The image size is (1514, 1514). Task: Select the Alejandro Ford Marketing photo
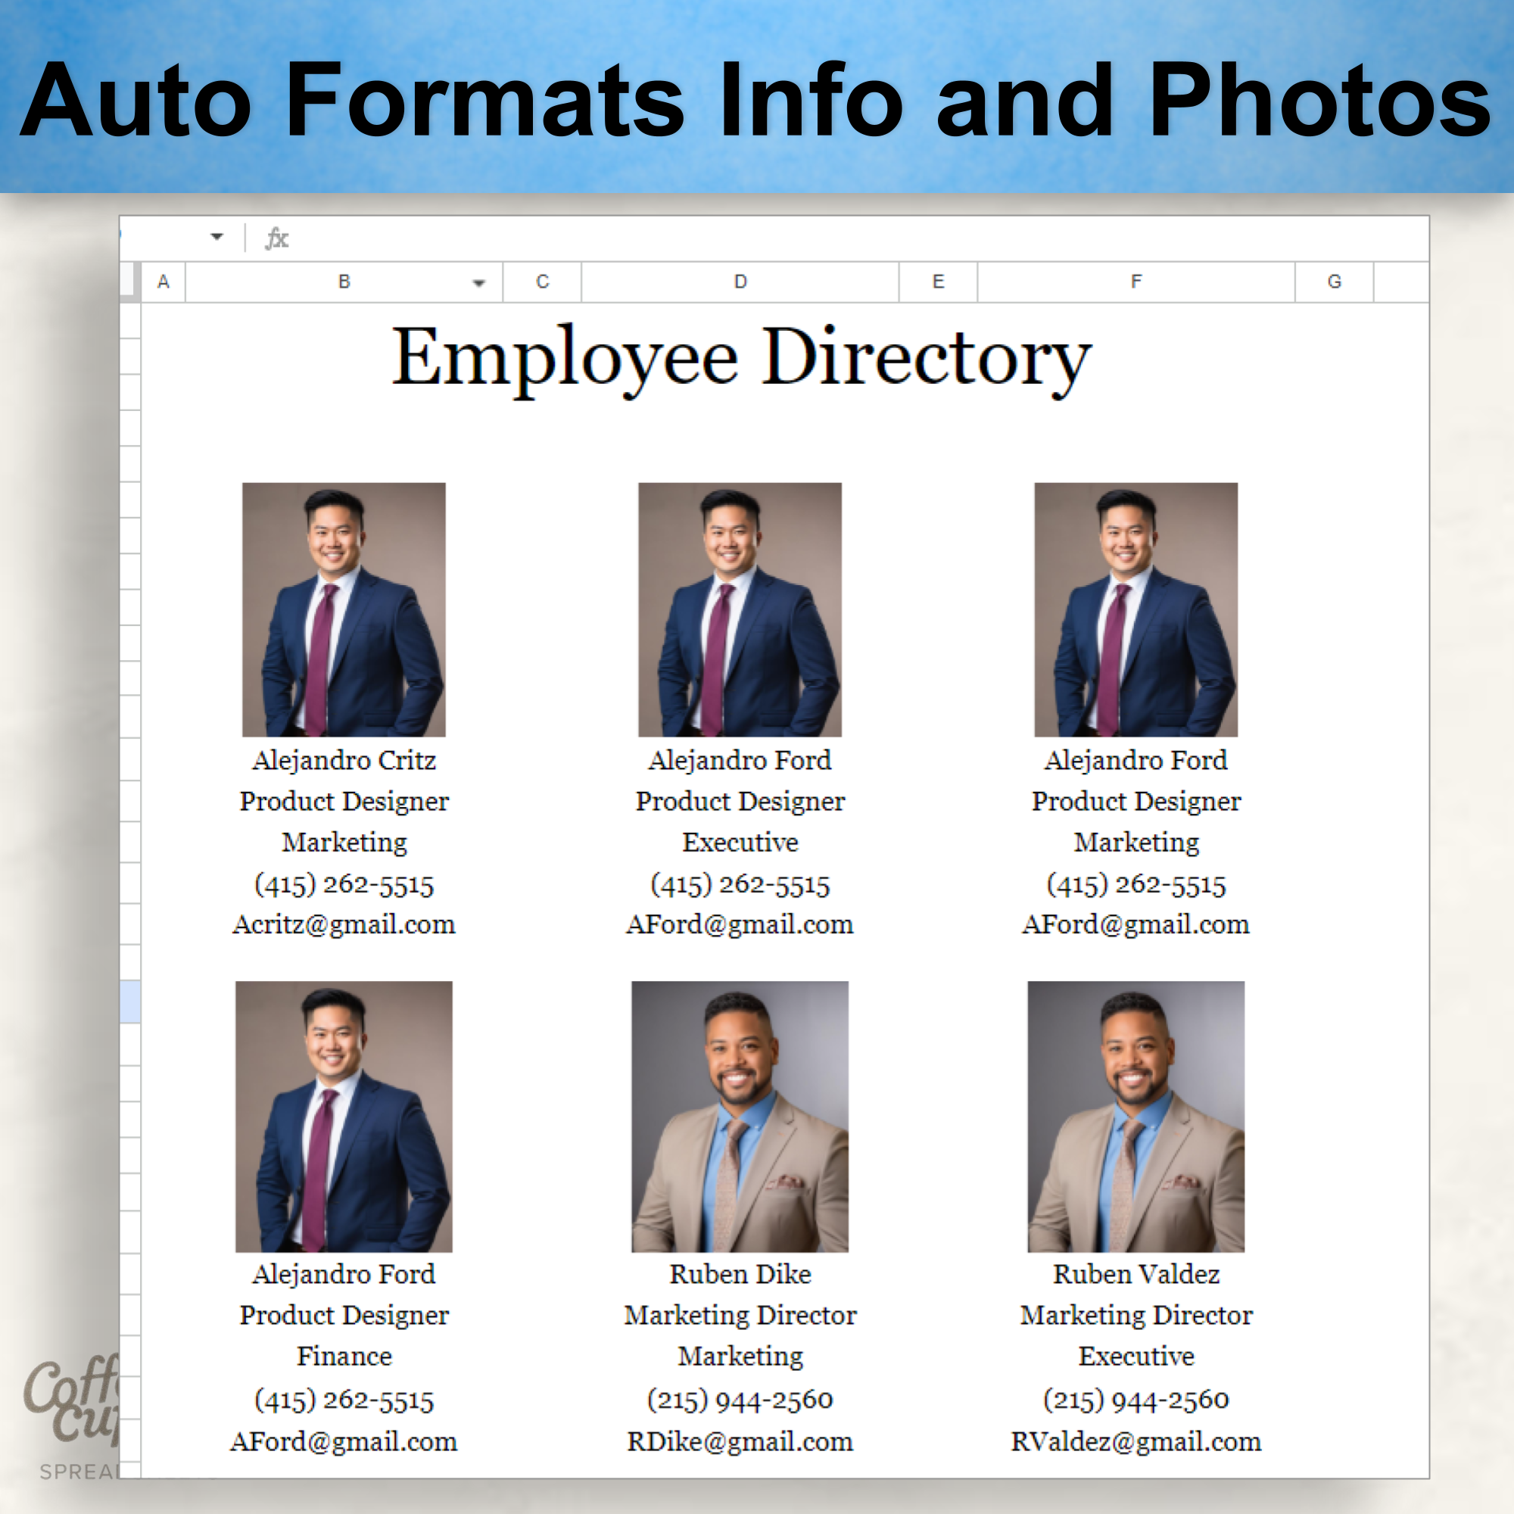pyautogui.click(x=1135, y=609)
